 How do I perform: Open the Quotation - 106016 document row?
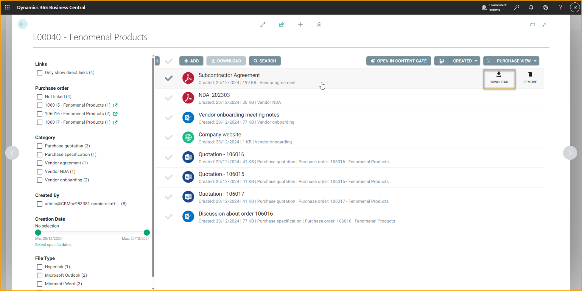[x=221, y=154]
